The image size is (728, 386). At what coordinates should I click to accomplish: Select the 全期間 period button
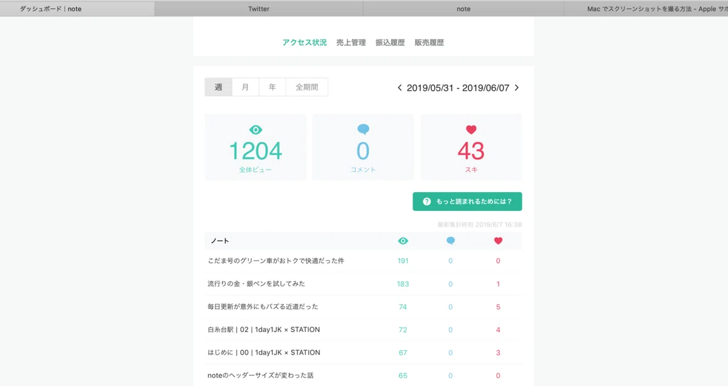click(307, 87)
